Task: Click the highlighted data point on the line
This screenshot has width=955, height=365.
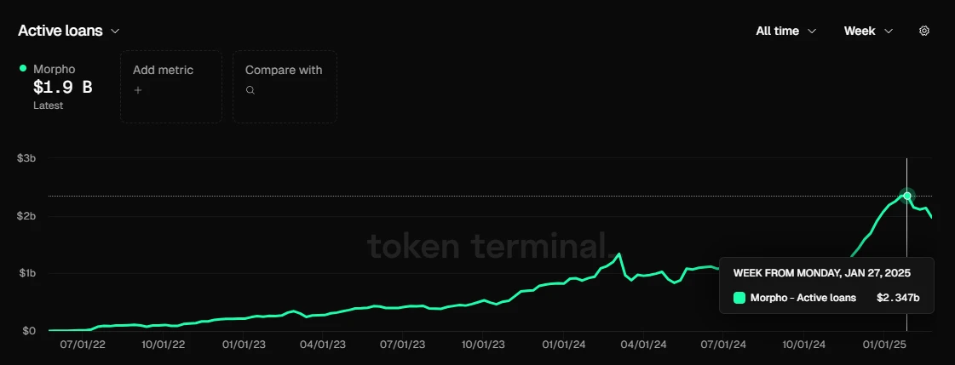Action: (907, 196)
